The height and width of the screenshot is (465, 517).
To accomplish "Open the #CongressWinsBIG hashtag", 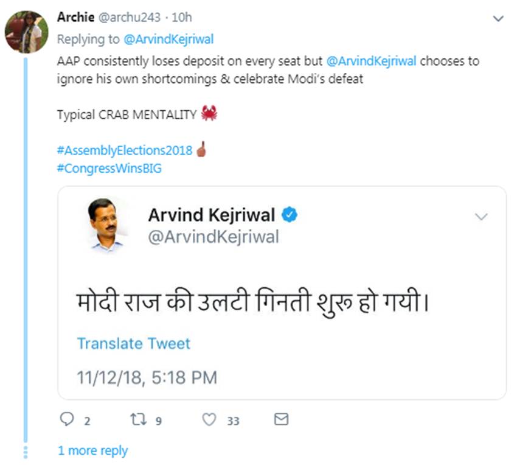I will point(109,168).
